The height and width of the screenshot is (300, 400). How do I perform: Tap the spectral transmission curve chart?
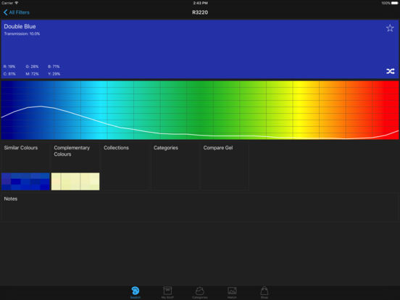(200, 110)
